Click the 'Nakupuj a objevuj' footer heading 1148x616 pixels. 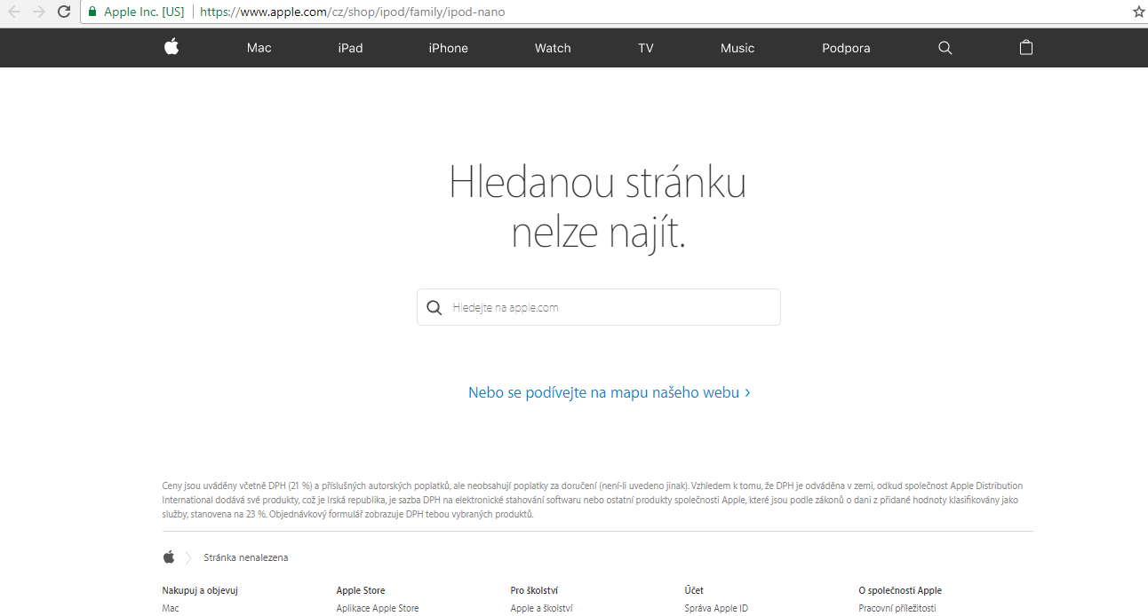point(200,590)
